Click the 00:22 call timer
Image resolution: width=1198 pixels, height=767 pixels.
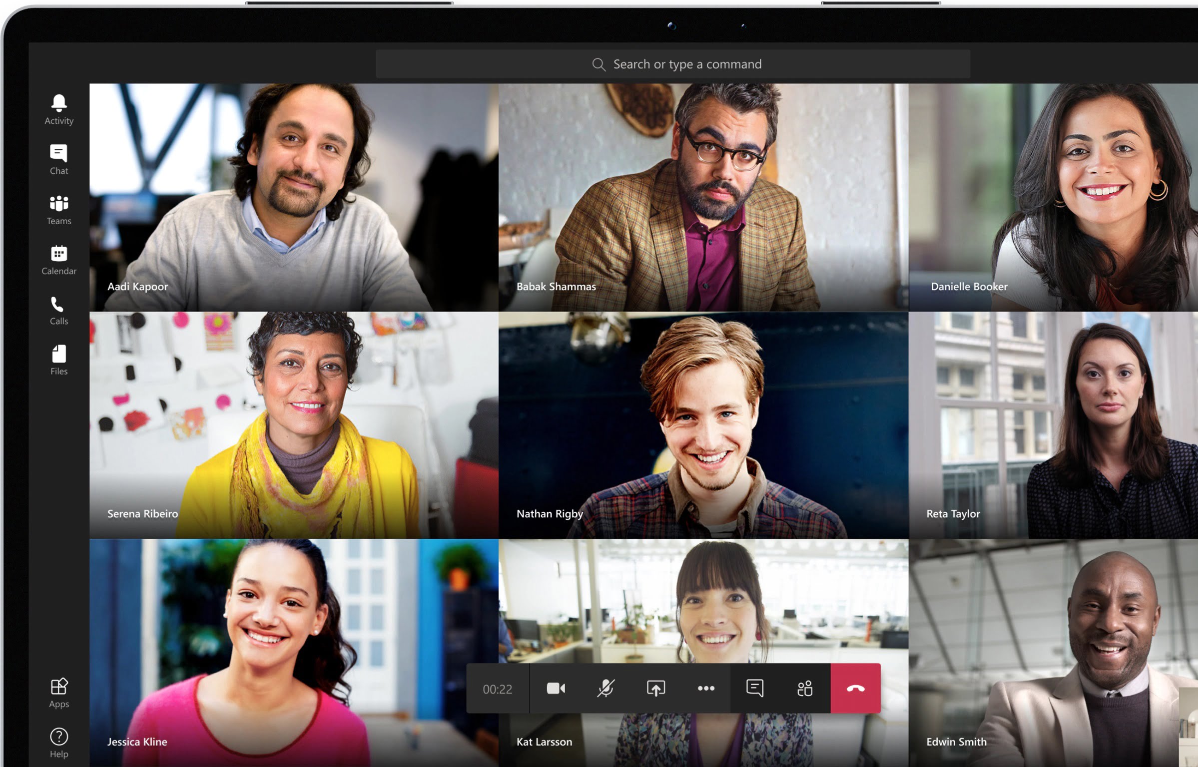point(497,689)
